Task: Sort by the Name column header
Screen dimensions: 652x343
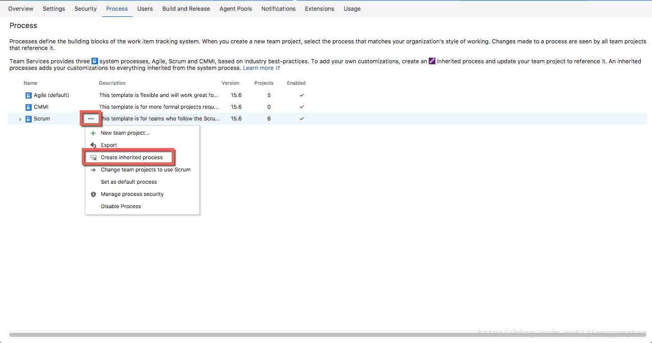Action: tap(30, 83)
